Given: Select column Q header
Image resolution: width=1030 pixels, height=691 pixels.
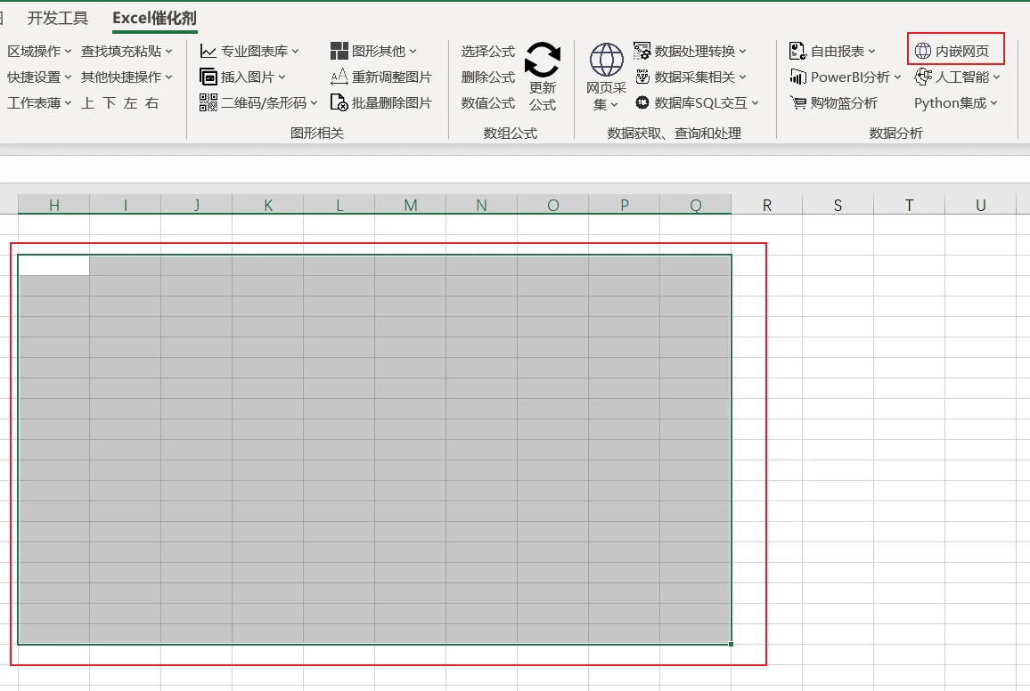Looking at the screenshot, I should [x=696, y=205].
